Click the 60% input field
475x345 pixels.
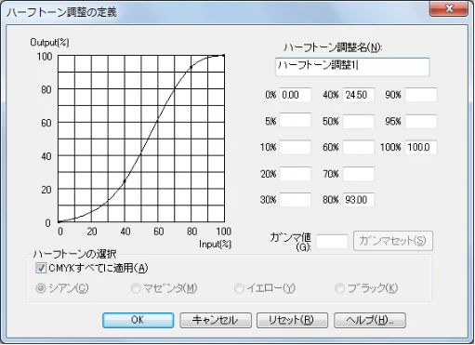pos(359,147)
